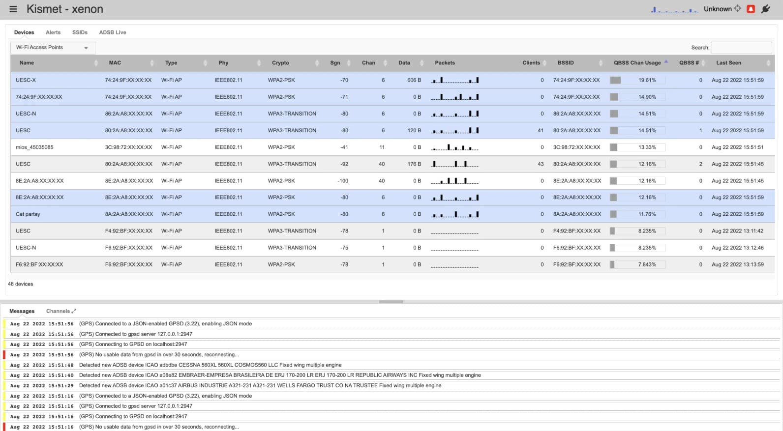This screenshot has height=431, width=783.
Task: Sort the table by Sgn column
Action: (335, 63)
